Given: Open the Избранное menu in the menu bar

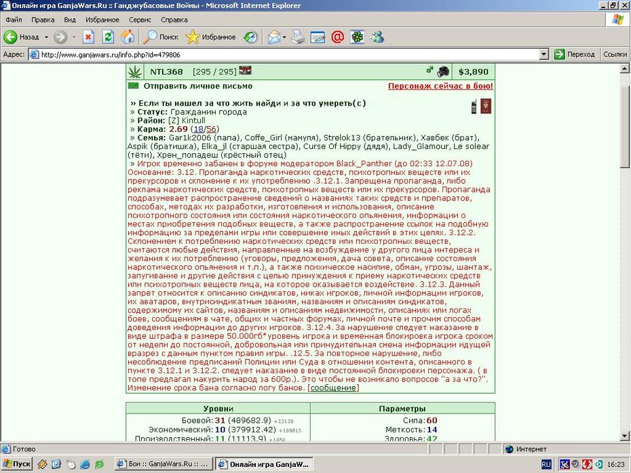Looking at the screenshot, I should pos(102,20).
